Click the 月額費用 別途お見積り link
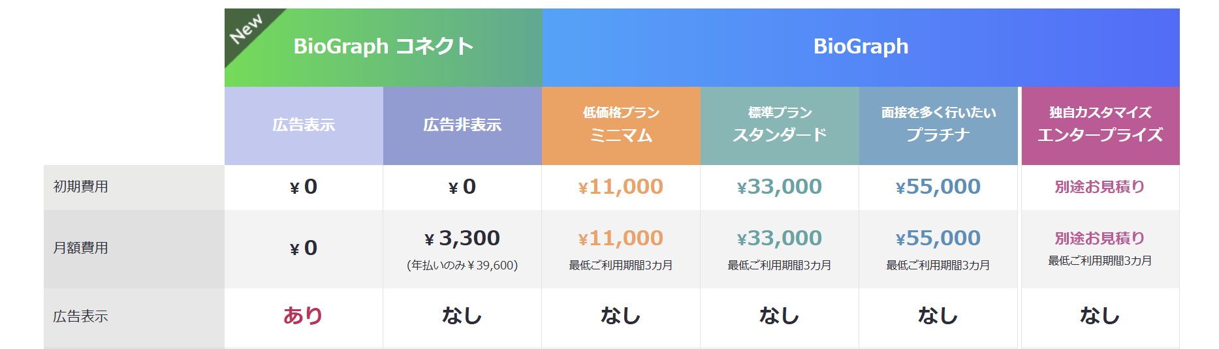This screenshot has width=1219, height=349. pos(1100,239)
